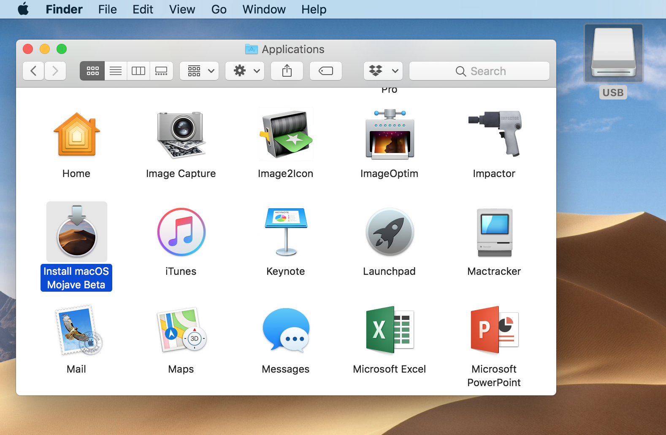Open the File menu
Screen dimensions: 666x435
tap(108, 9)
